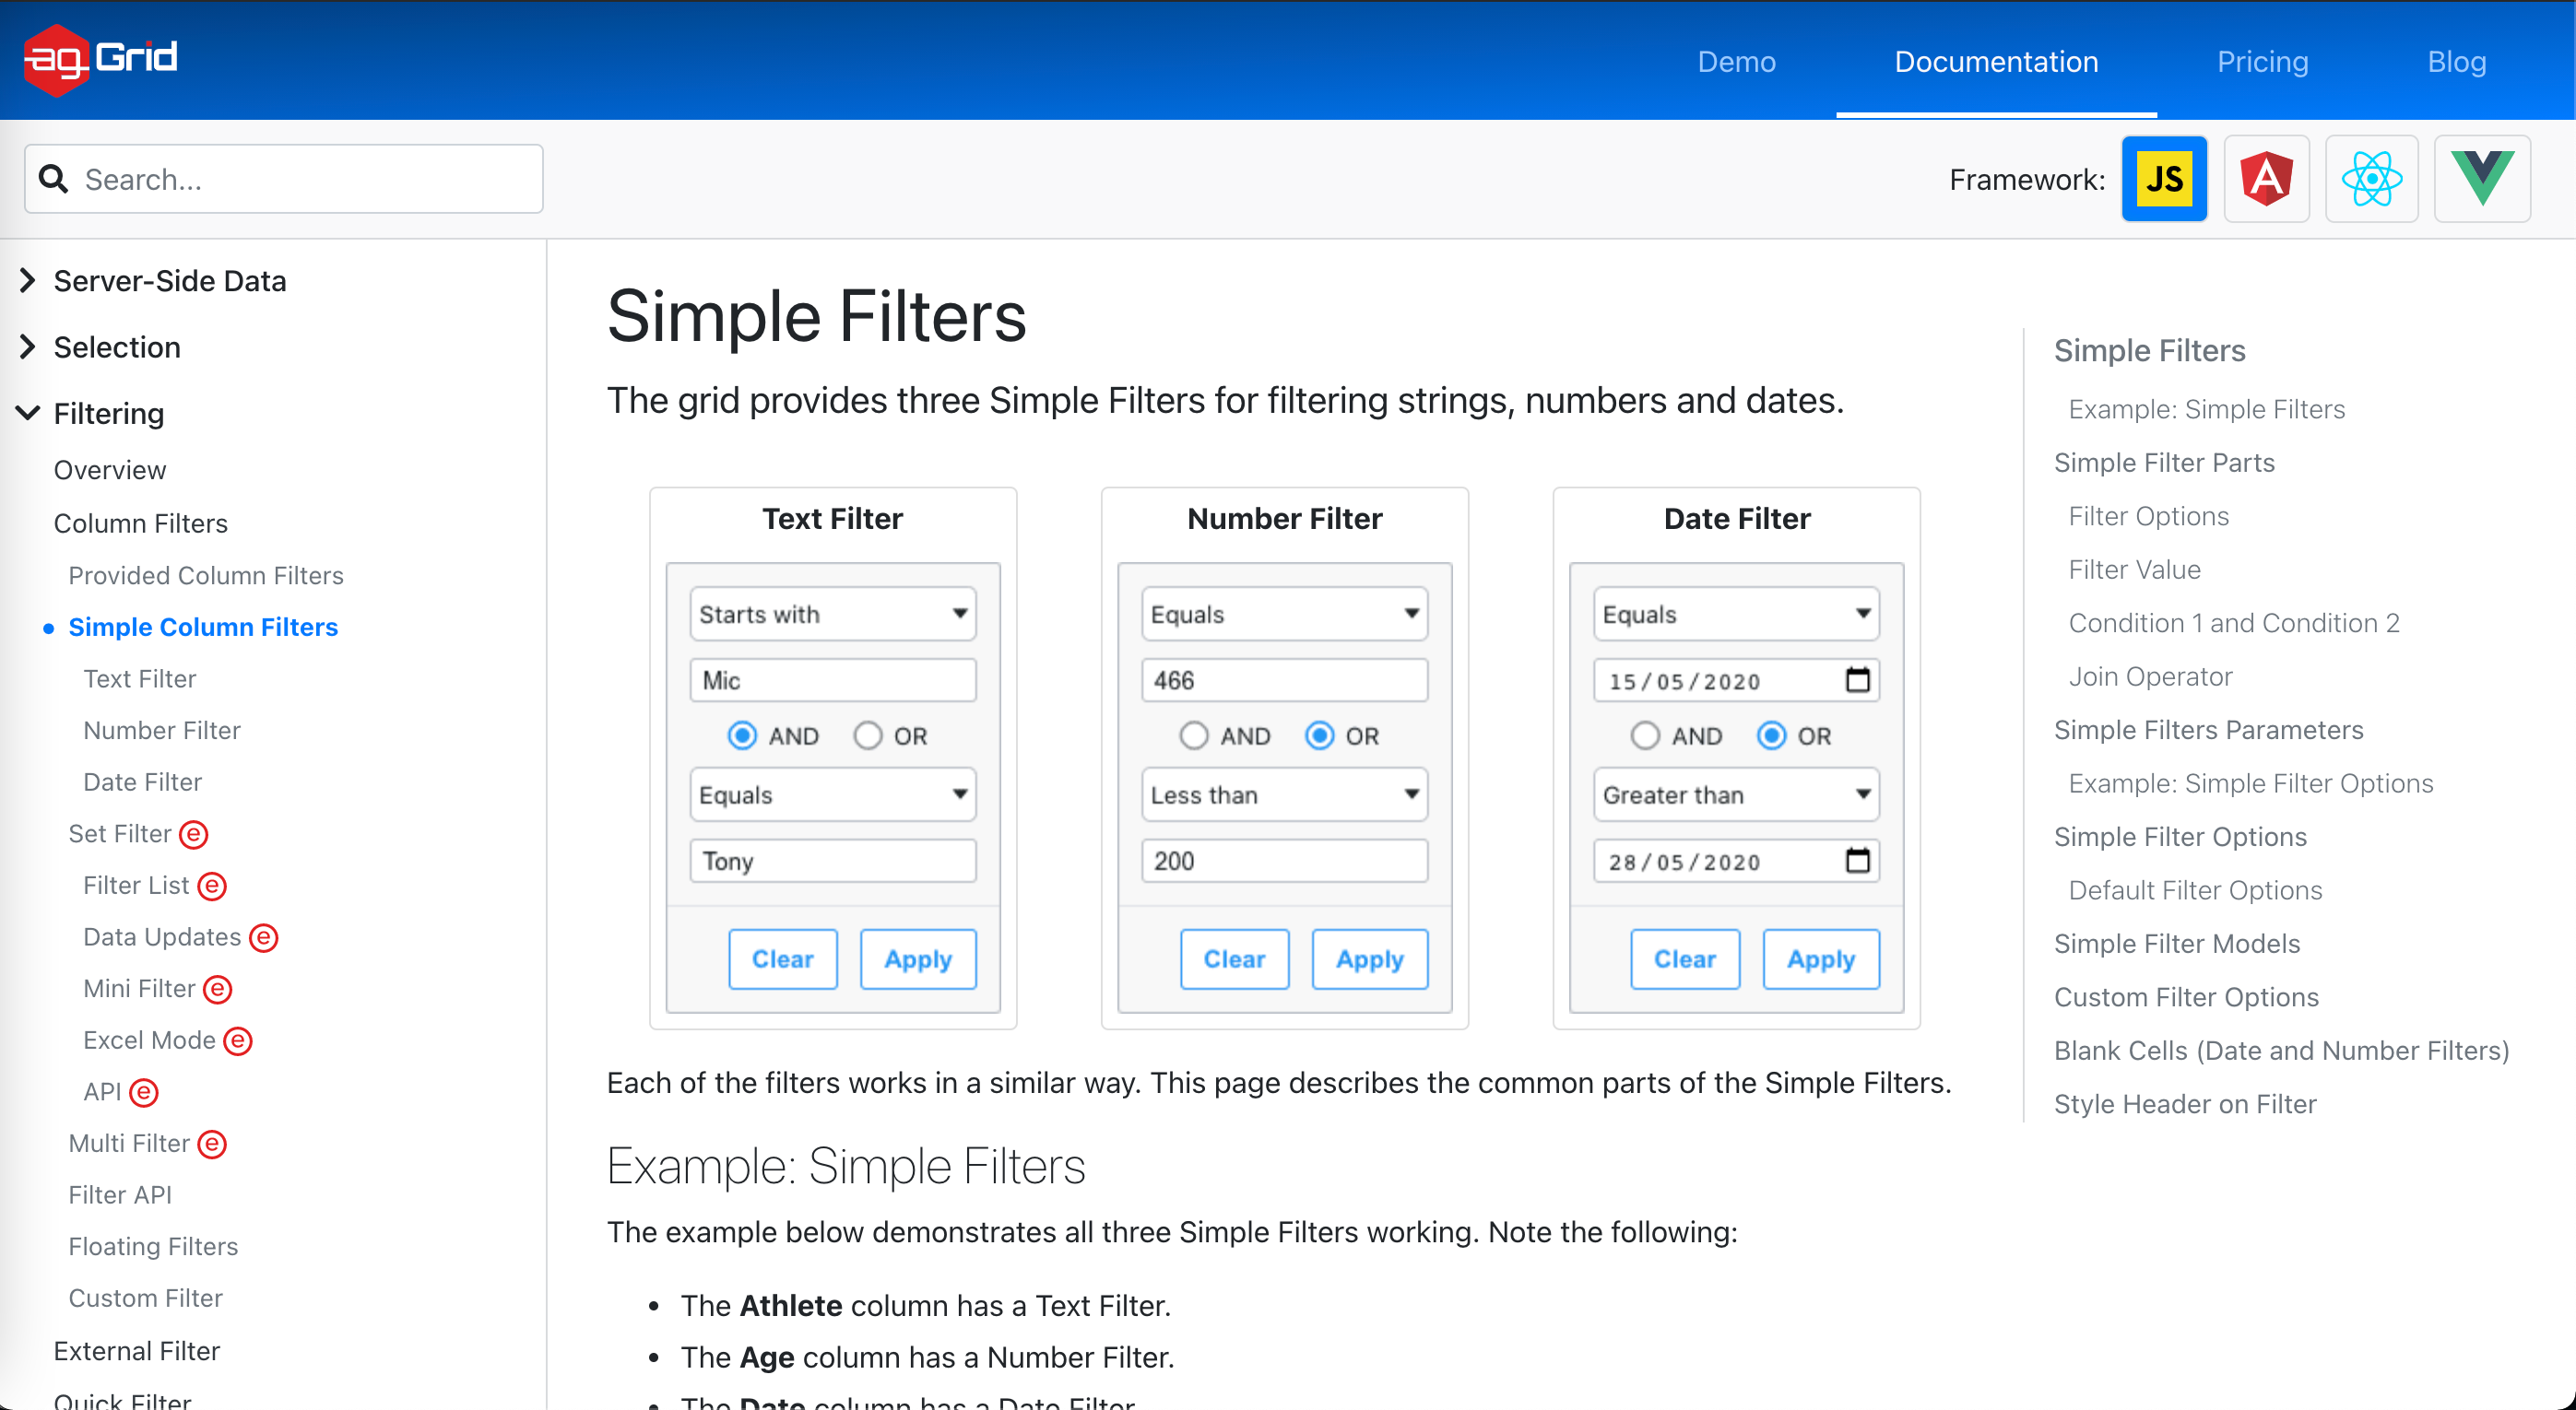Select AND radio in Date Filter
This screenshot has width=2576, height=1410.
(1645, 736)
